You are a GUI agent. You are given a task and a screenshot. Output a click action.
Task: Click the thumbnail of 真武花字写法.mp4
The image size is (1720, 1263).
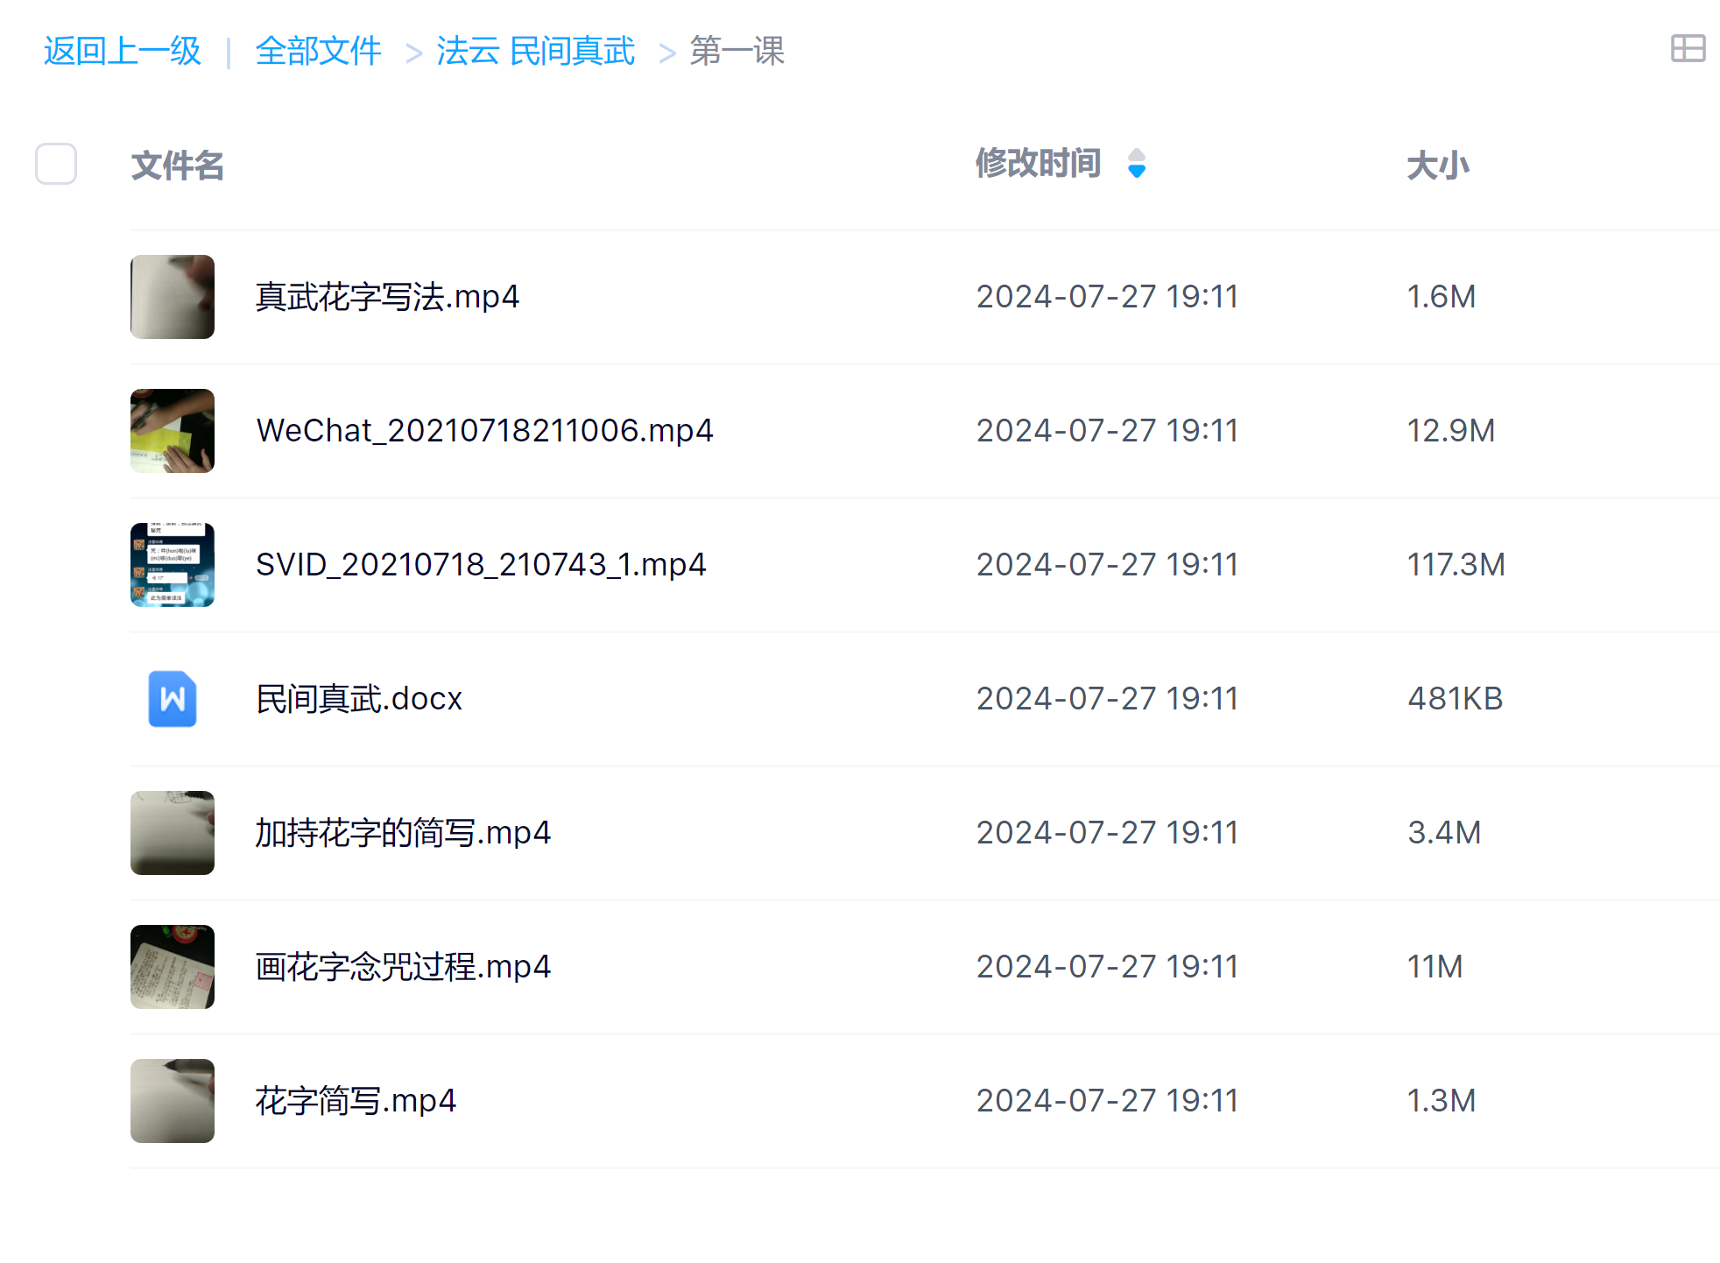point(173,297)
